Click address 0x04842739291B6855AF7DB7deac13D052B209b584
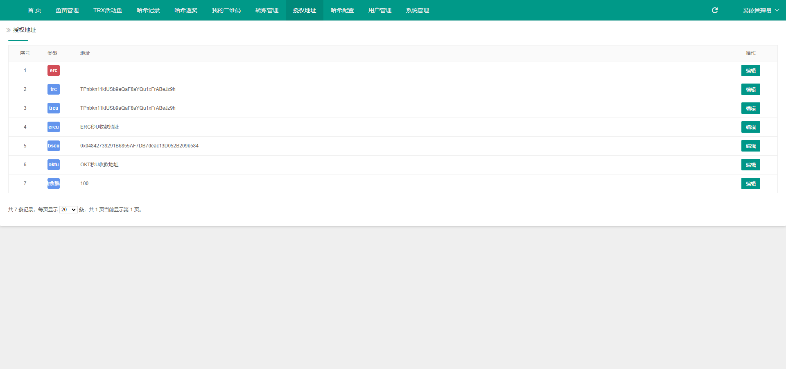 point(139,146)
